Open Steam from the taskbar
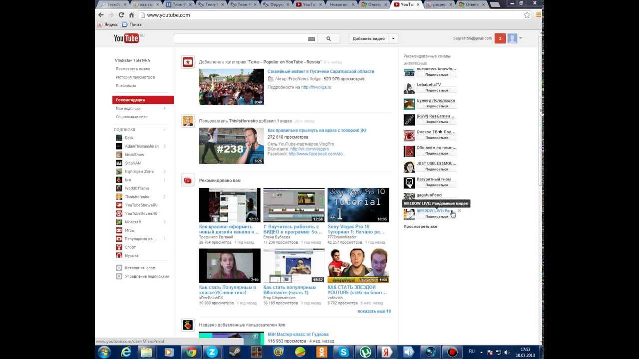Image resolution: width=639 pixels, height=359 pixels. pos(234,352)
